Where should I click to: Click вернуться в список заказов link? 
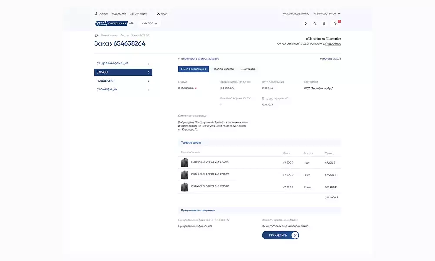[200, 58]
